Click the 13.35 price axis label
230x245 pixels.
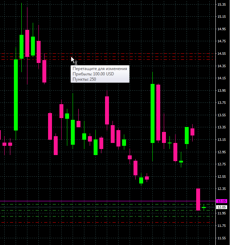pyautogui.click(x=221, y=127)
